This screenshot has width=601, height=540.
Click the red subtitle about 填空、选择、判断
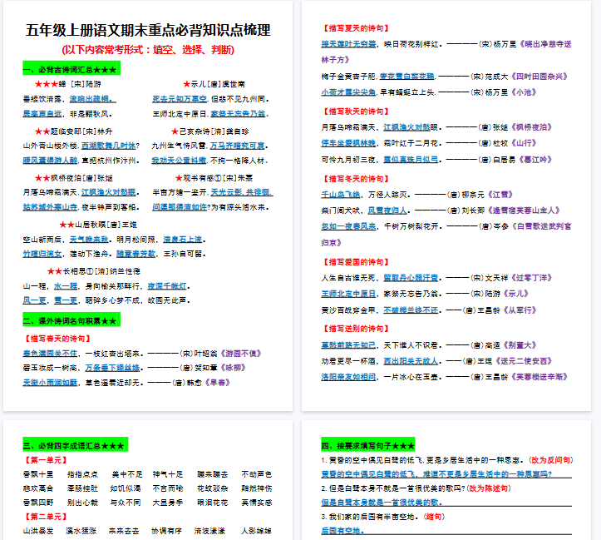(148, 49)
